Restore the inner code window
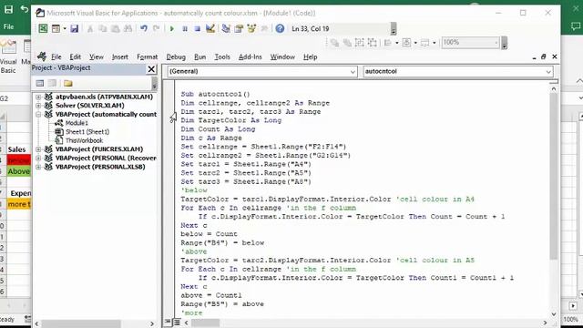Screen dimensions: 583x328 [544, 56]
